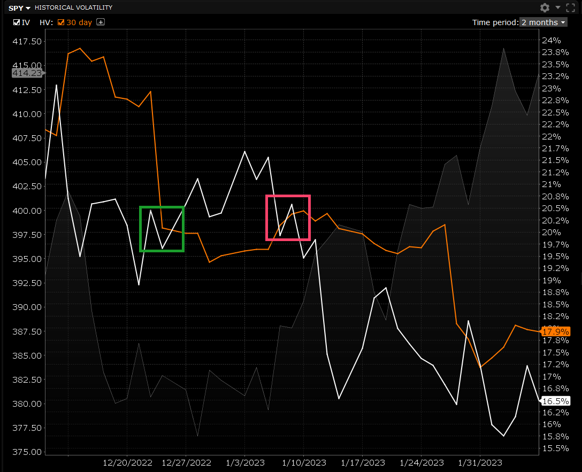Viewport: 582px width, 472px height.
Task: Click the orange 17.9% HV value badge
Action: [555, 331]
